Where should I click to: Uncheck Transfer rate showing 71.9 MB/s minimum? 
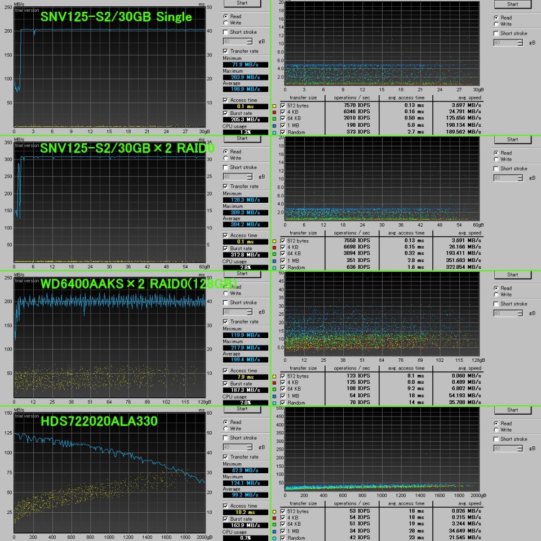(x=225, y=51)
